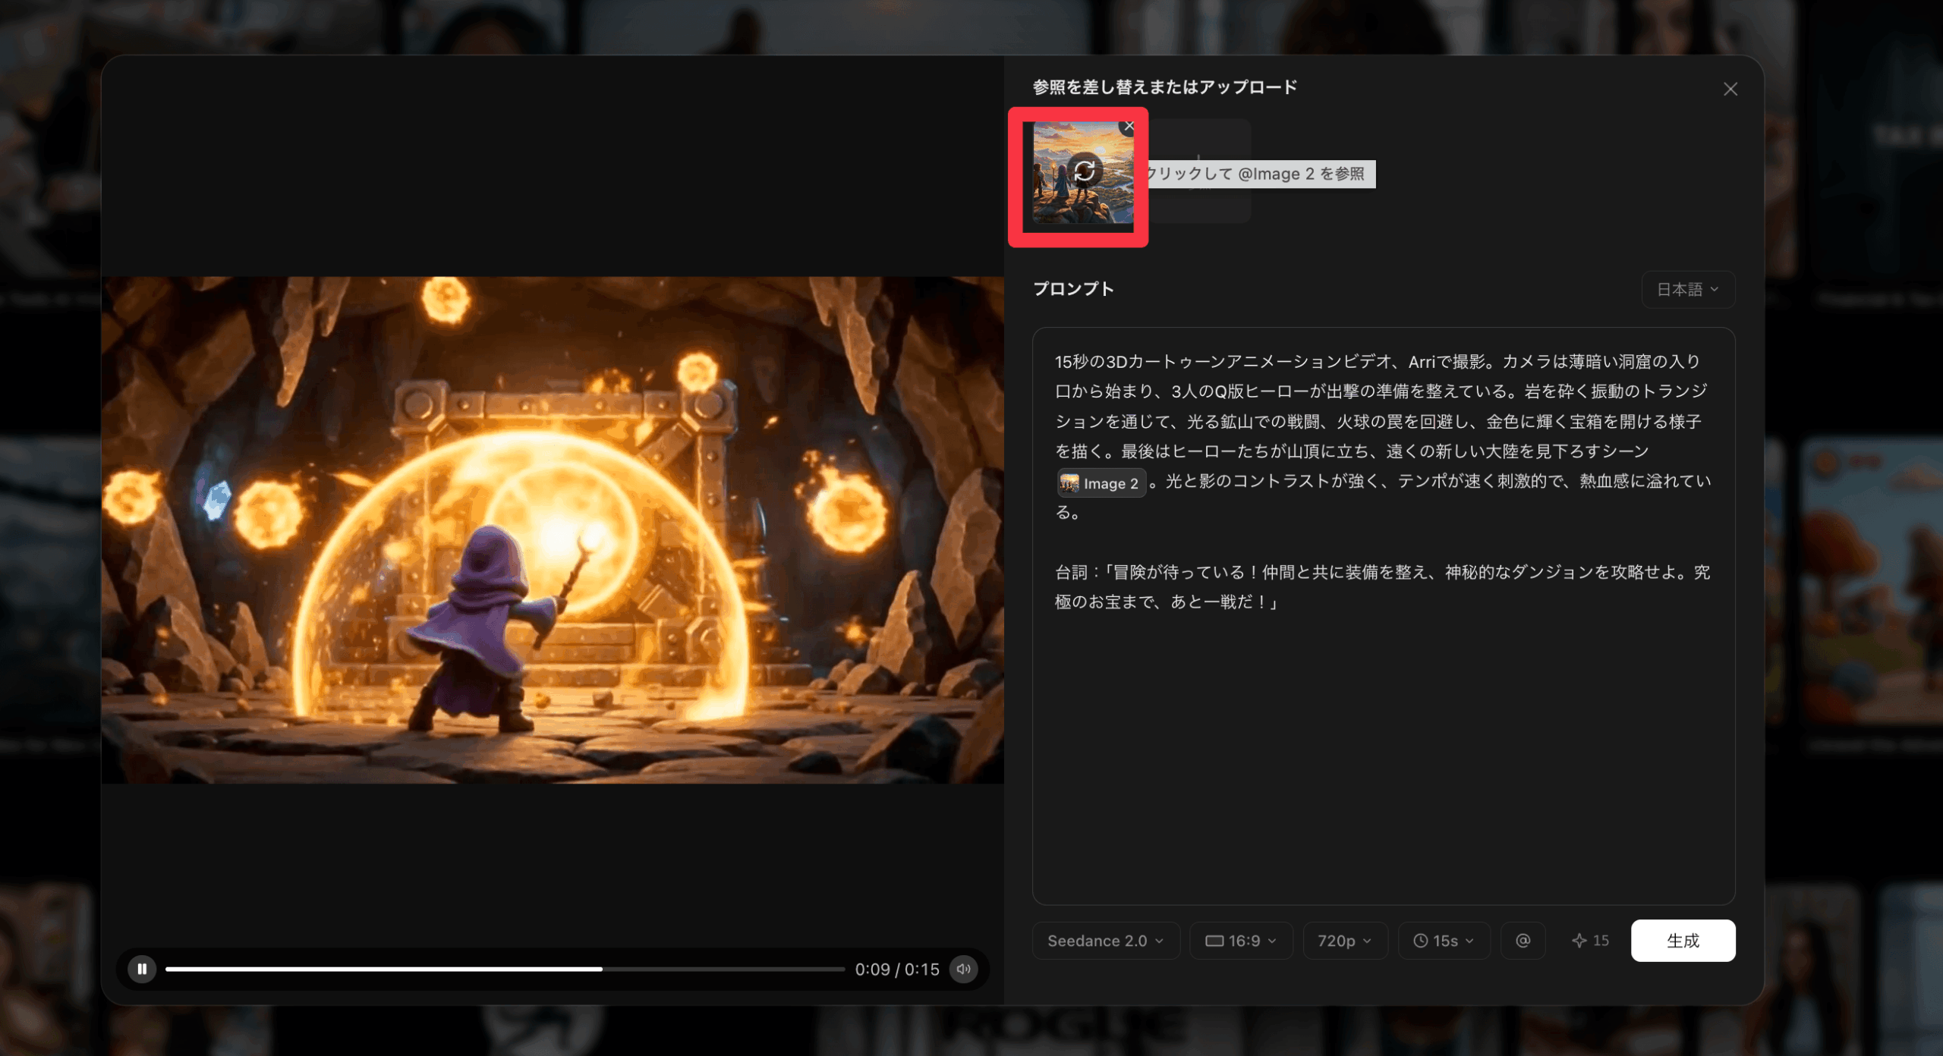This screenshot has width=1943, height=1056.
Task: Click the 0:09 / 0:15 time display
Action: click(896, 970)
